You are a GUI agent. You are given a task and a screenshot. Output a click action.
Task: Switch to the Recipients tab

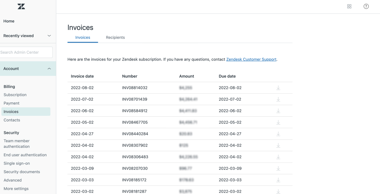coord(115,37)
